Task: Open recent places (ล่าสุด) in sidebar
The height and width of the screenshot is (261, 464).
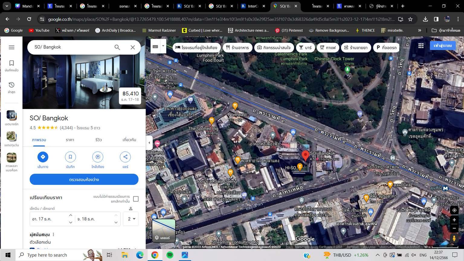Action: coord(11,87)
